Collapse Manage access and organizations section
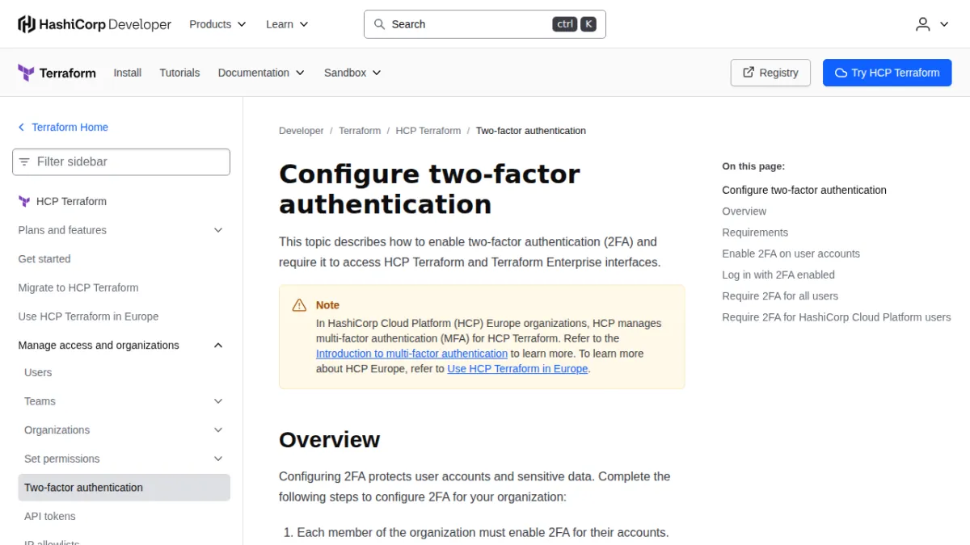The width and height of the screenshot is (970, 545). (217, 346)
